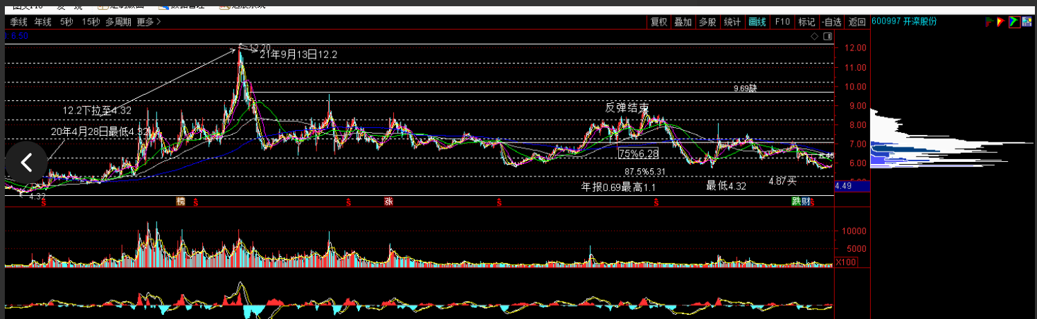Click the 87.5%5.31 label
This screenshot has width=1037, height=319.
[x=644, y=172]
